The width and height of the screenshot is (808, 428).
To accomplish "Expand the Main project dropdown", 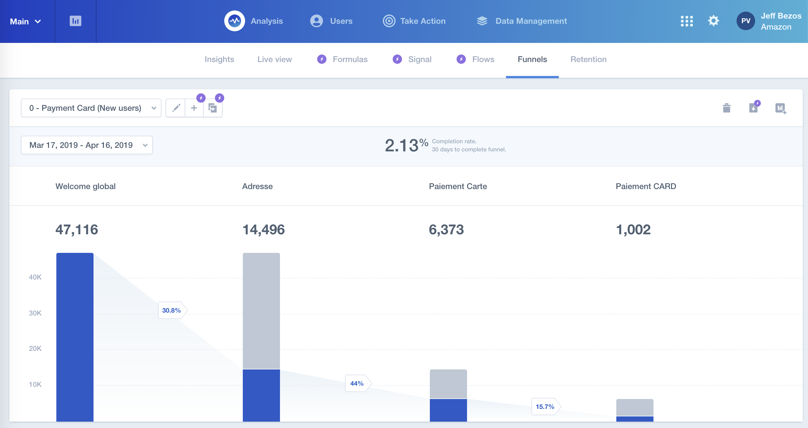I will pyautogui.click(x=25, y=21).
